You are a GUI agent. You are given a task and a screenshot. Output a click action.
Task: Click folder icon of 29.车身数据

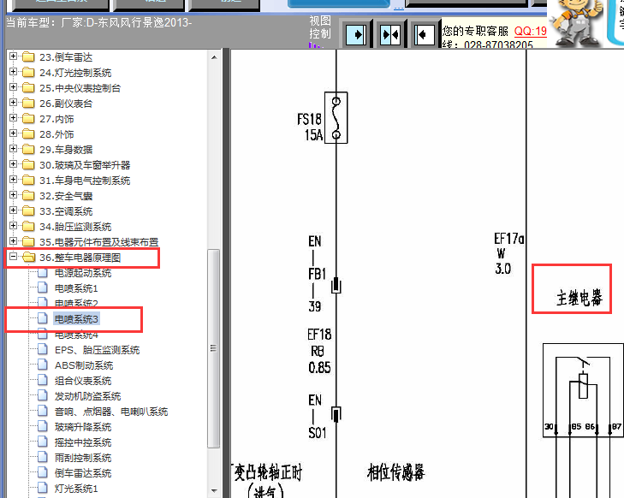(x=28, y=149)
